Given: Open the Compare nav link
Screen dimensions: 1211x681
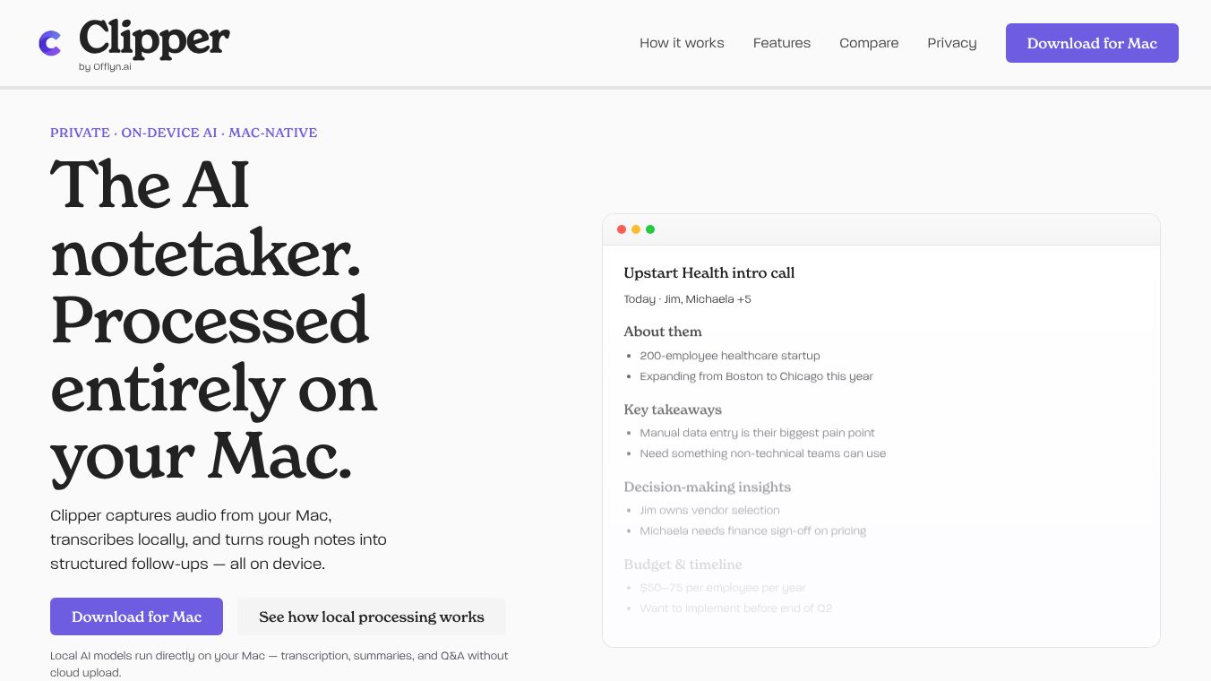Looking at the screenshot, I should 869,43.
